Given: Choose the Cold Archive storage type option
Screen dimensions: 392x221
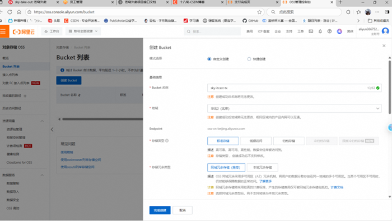Looking at the screenshot, I should [x=321, y=141].
